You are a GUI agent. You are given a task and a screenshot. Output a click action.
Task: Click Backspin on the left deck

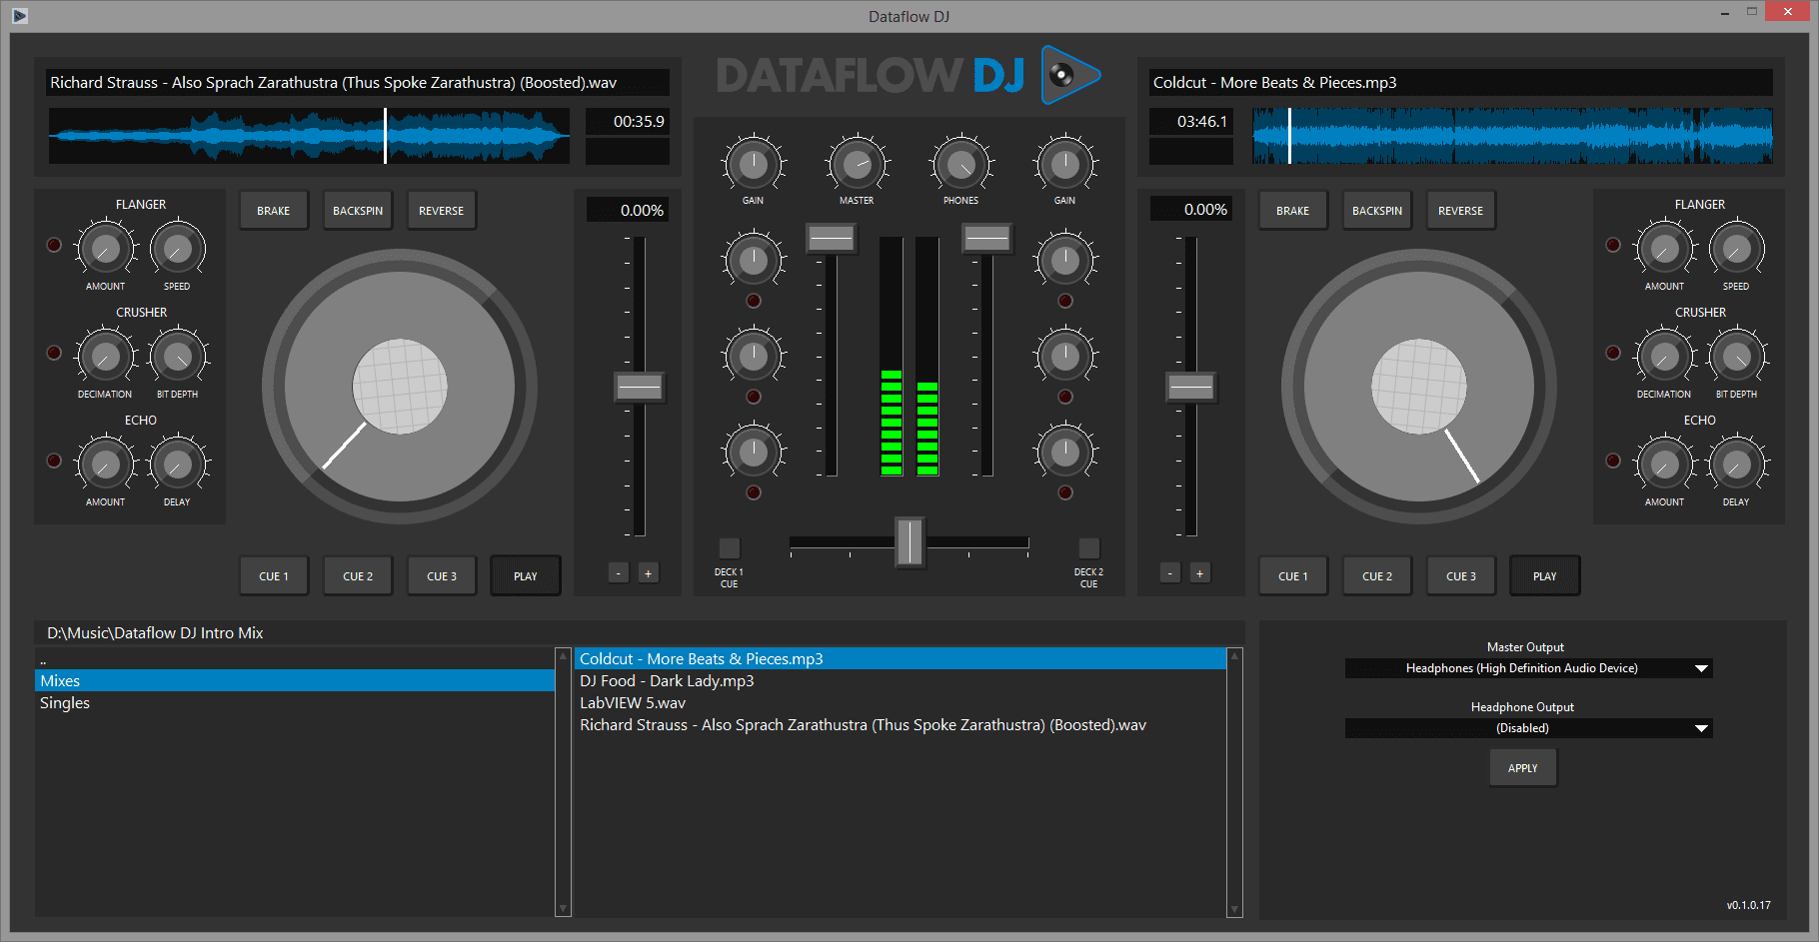[x=358, y=211]
